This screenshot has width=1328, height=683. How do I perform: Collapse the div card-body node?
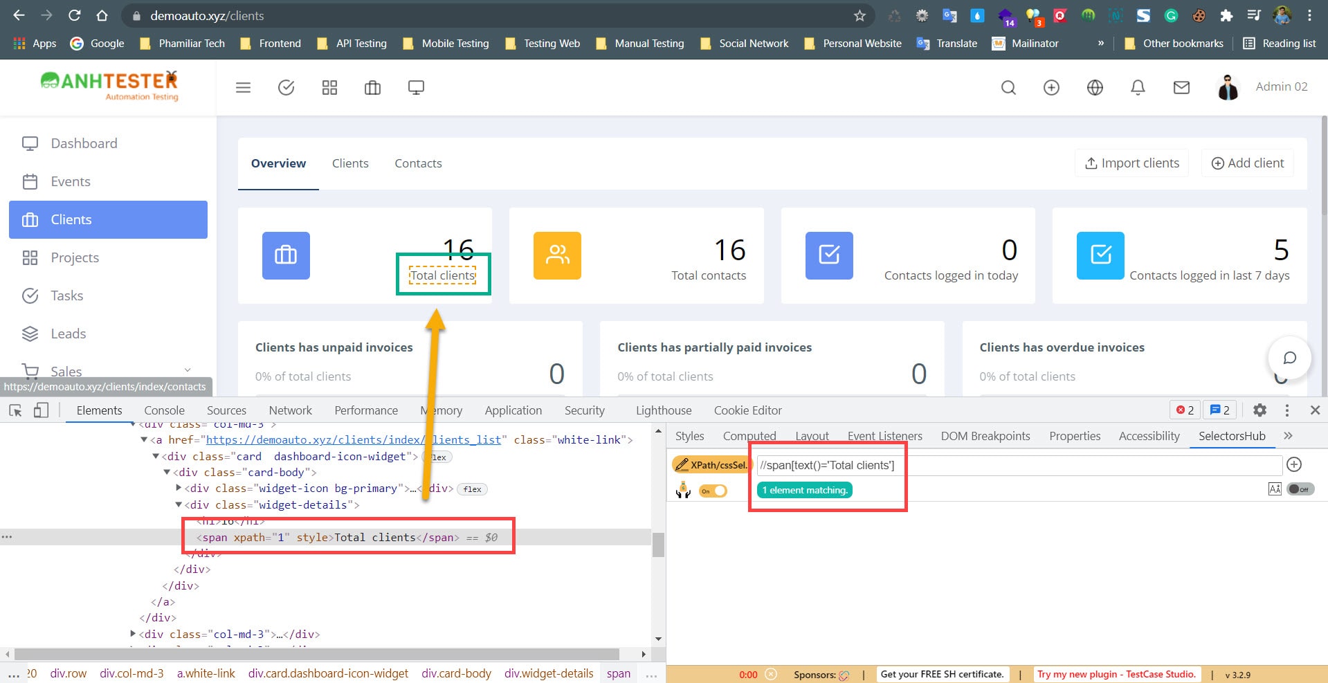(x=167, y=472)
